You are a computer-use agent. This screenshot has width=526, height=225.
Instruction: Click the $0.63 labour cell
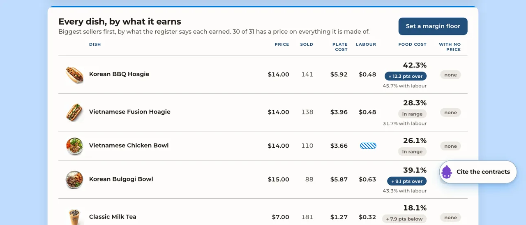[367, 179]
